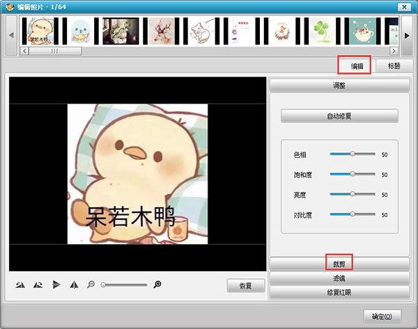Select the teal teacup thumbnail
The image size is (418, 329).
(x=362, y=31)
